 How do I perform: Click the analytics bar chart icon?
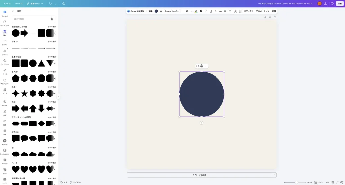click(326, 3)
